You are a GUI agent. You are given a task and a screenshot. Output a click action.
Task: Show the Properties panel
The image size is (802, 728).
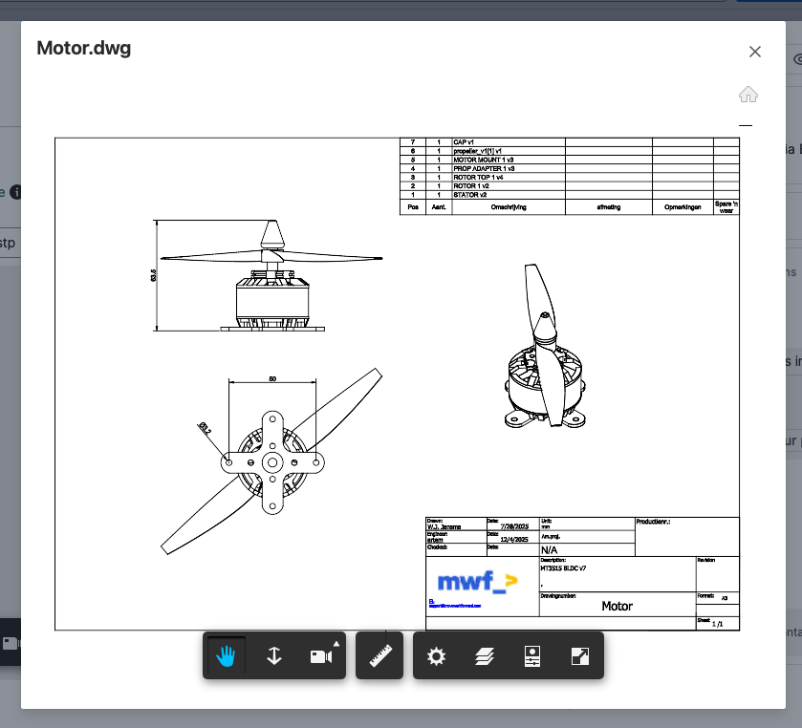pos(533,656)
